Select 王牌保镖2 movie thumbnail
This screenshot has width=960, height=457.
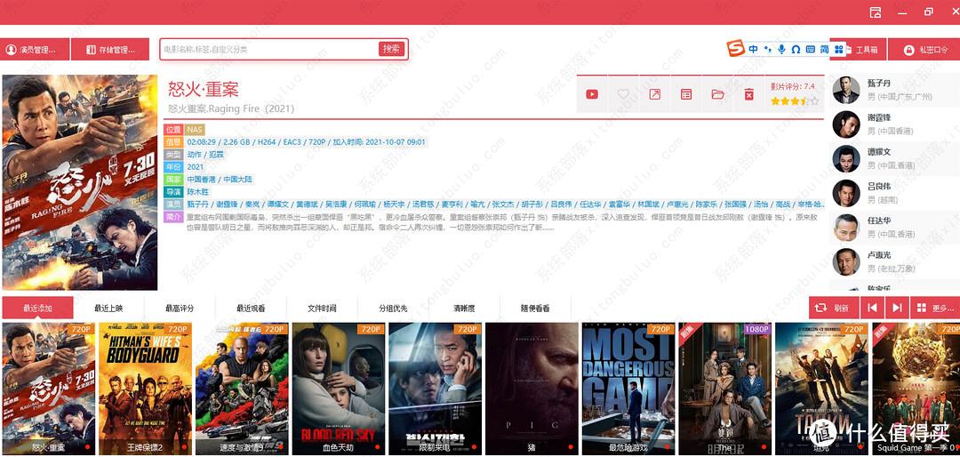(x=145, y=389)
